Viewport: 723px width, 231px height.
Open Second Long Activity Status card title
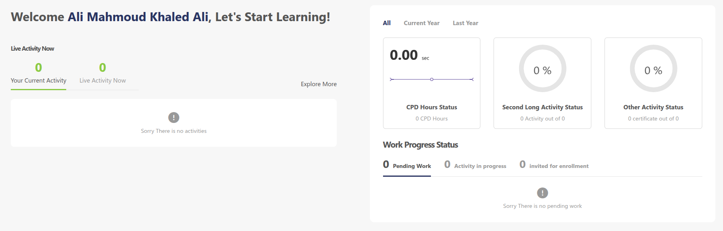click(x=542, y=107)
